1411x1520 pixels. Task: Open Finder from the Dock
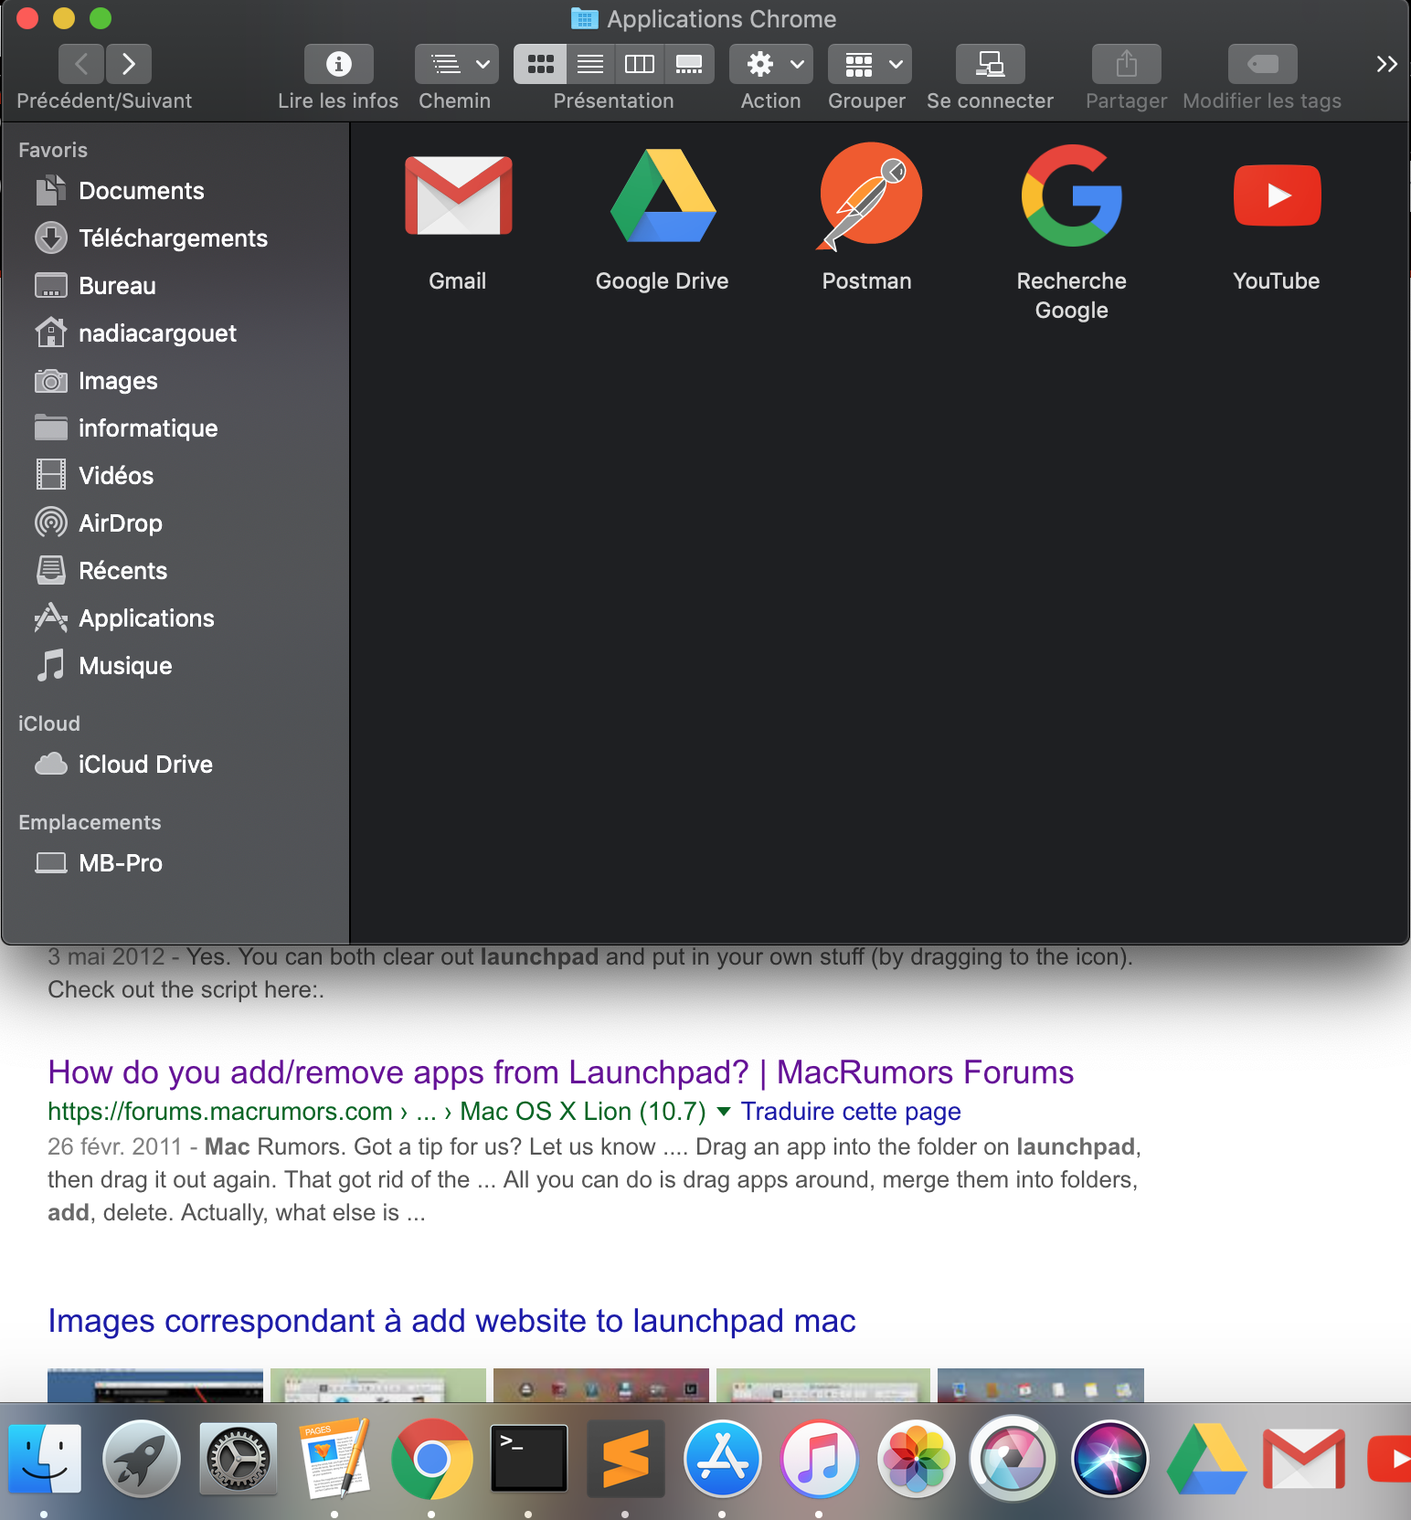pos(44,1459)
